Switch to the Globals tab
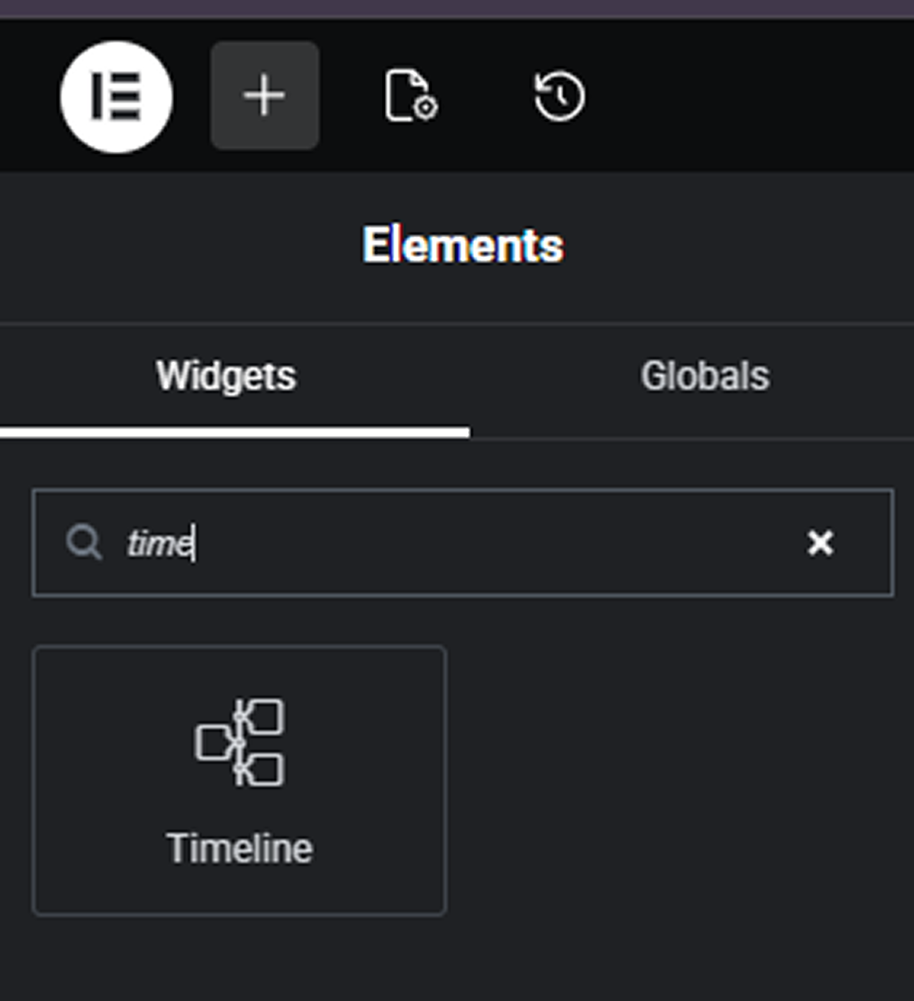 (705, 375)
